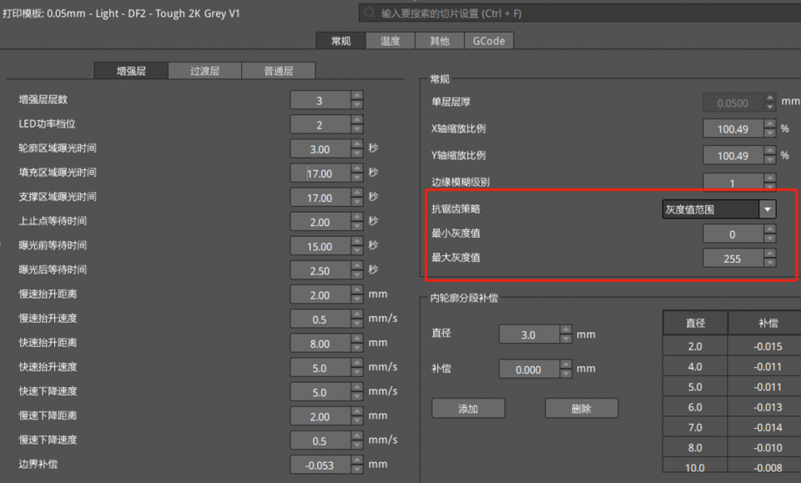Click the 快速抬升距离 value field
The width and height of the screenshot is (801, 483).
320,344
